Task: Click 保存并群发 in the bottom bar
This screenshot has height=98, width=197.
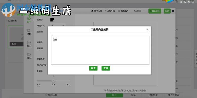Action: click(174, 95)
